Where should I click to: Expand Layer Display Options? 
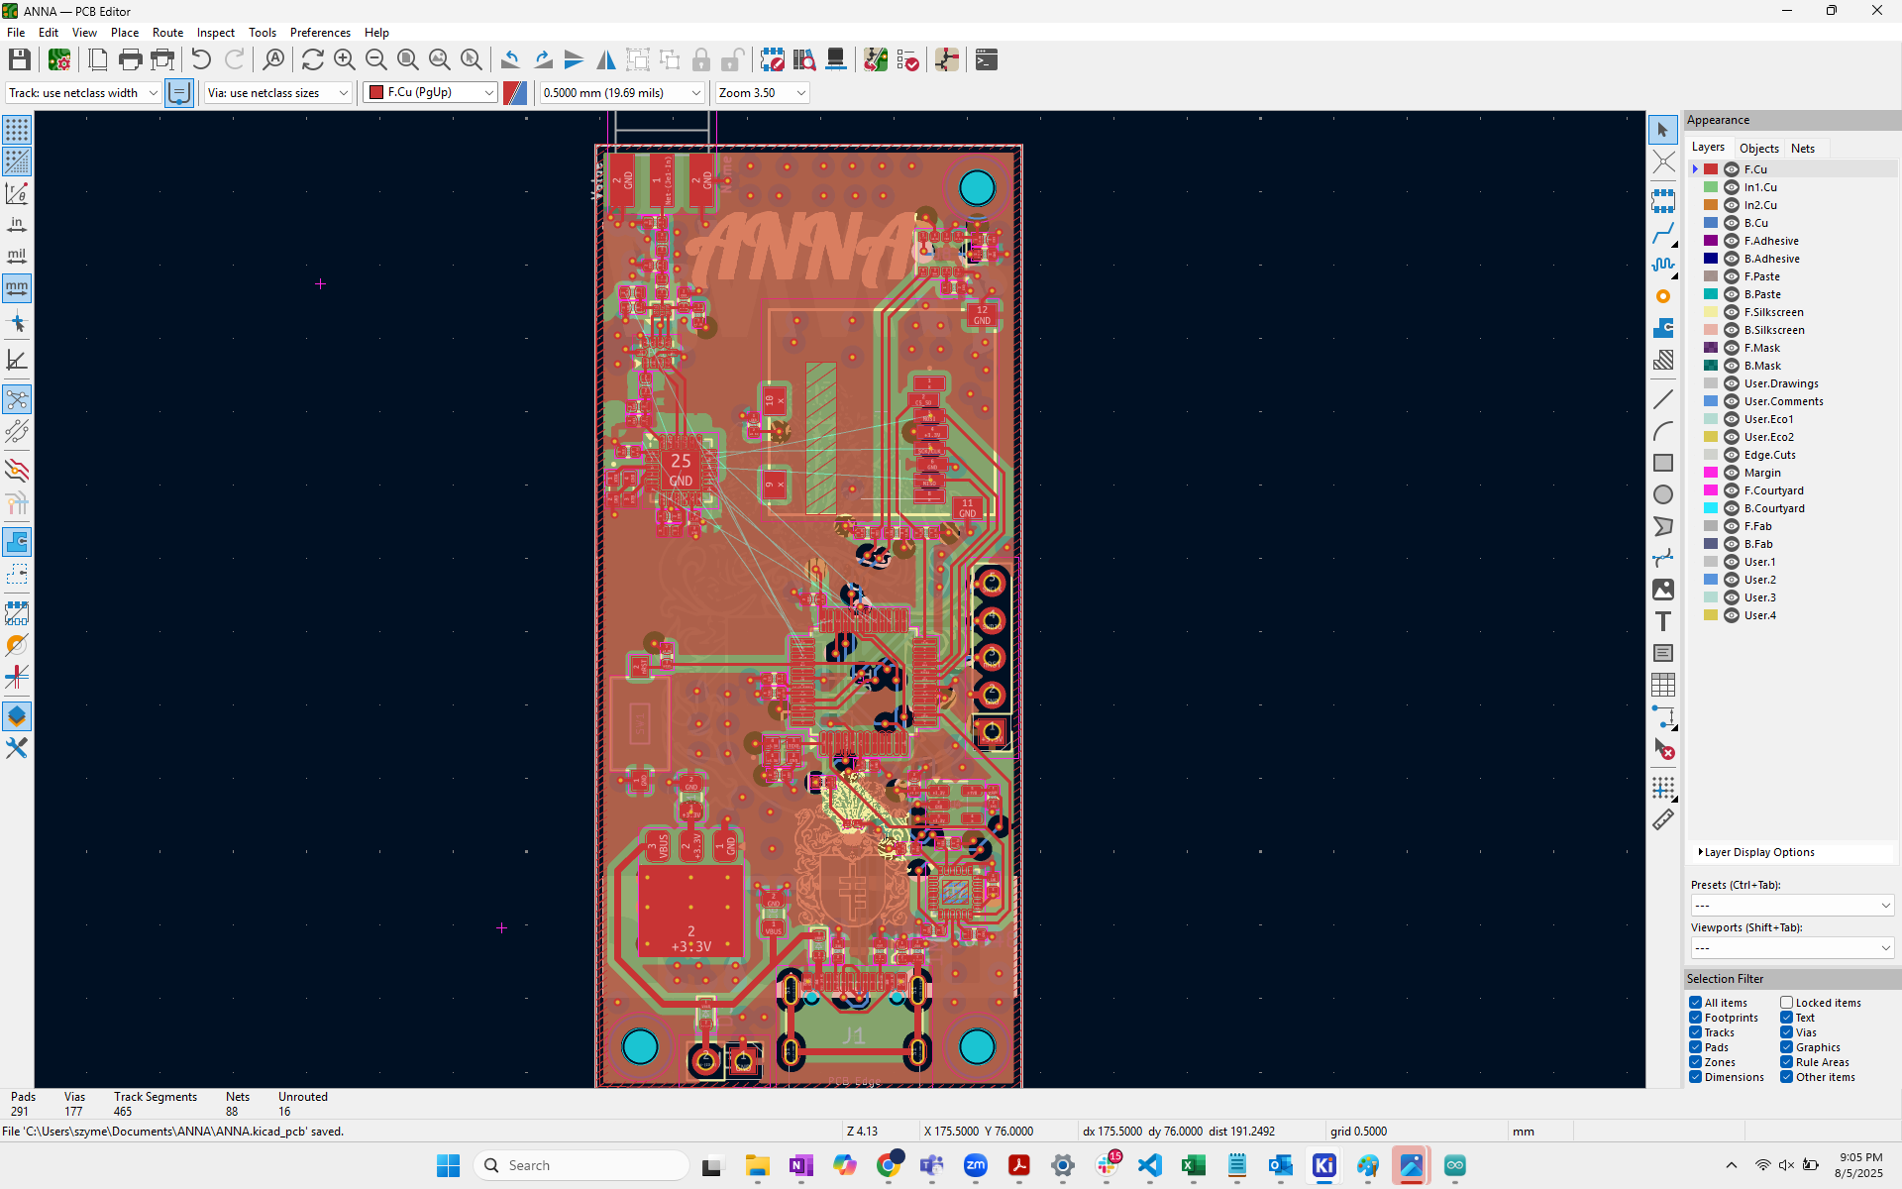point(1757,852)
